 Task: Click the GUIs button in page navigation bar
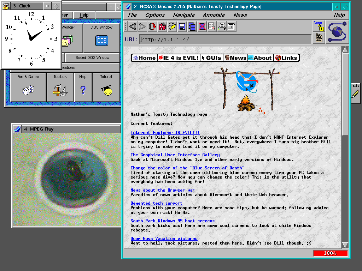(x=211, y=58)
